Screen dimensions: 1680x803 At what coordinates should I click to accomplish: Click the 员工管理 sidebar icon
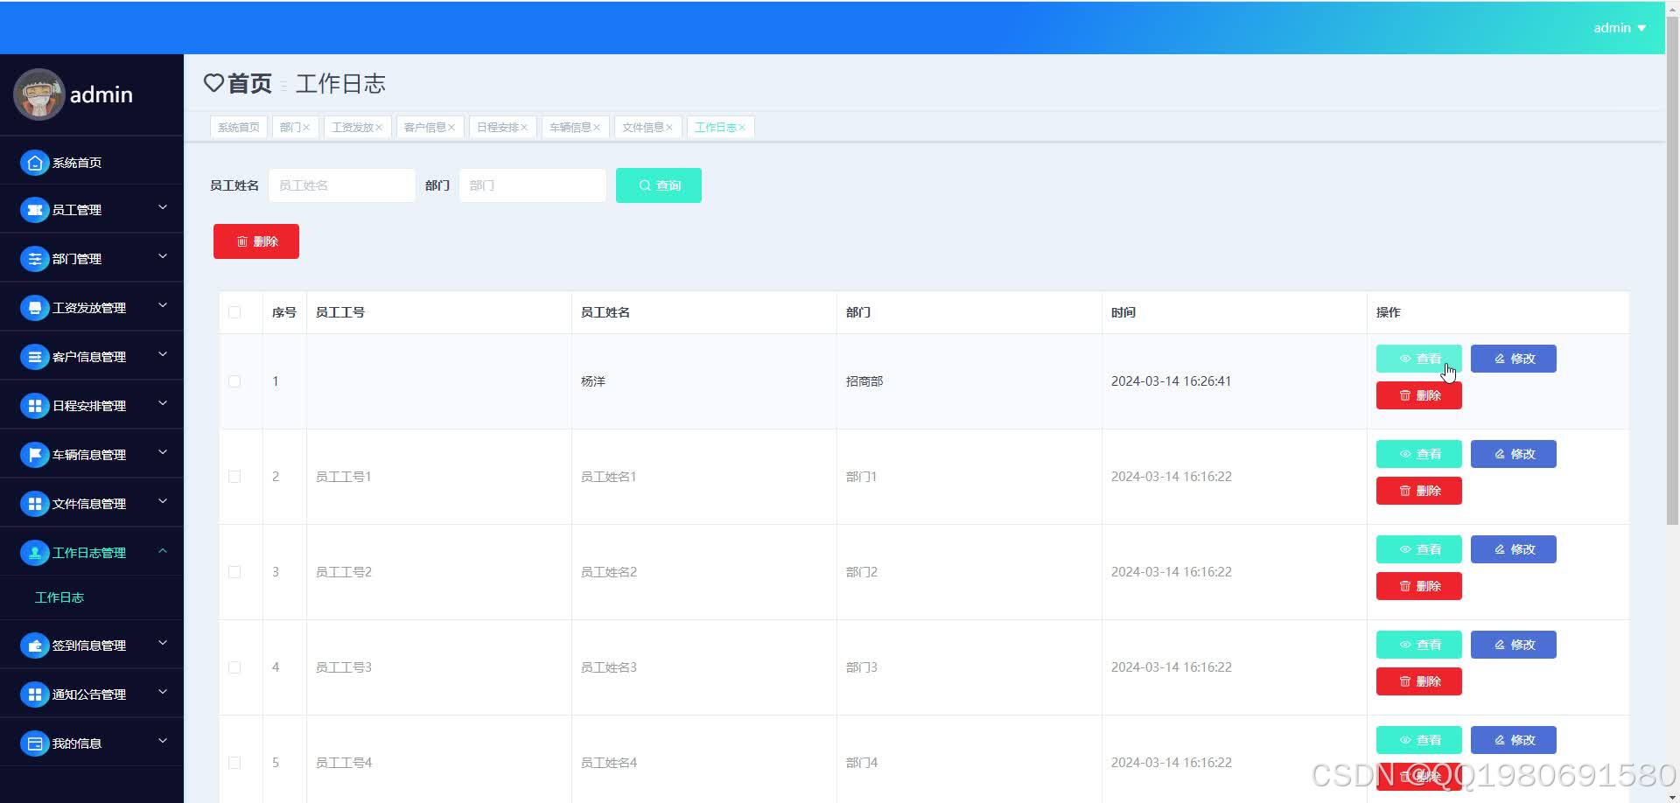point(34,210)
